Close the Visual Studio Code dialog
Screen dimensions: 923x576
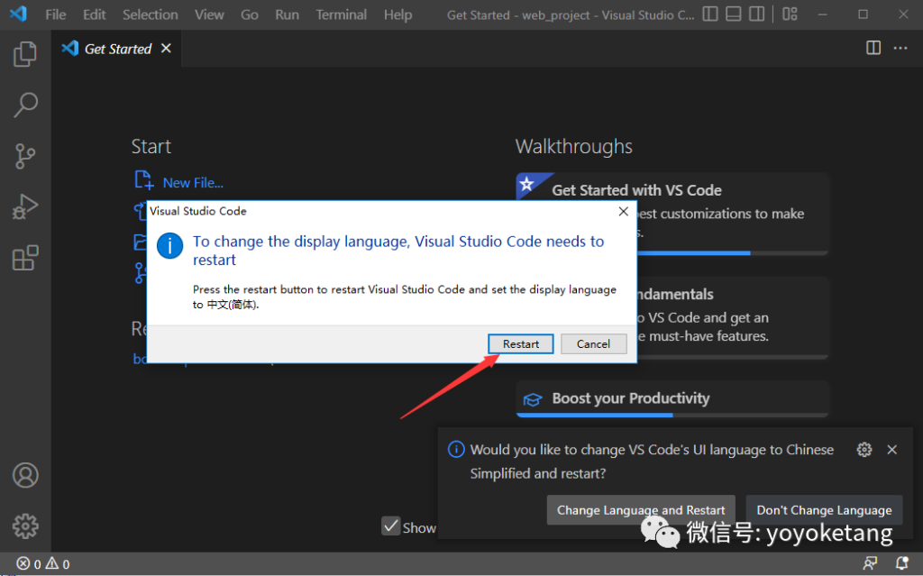click(624, 211)
